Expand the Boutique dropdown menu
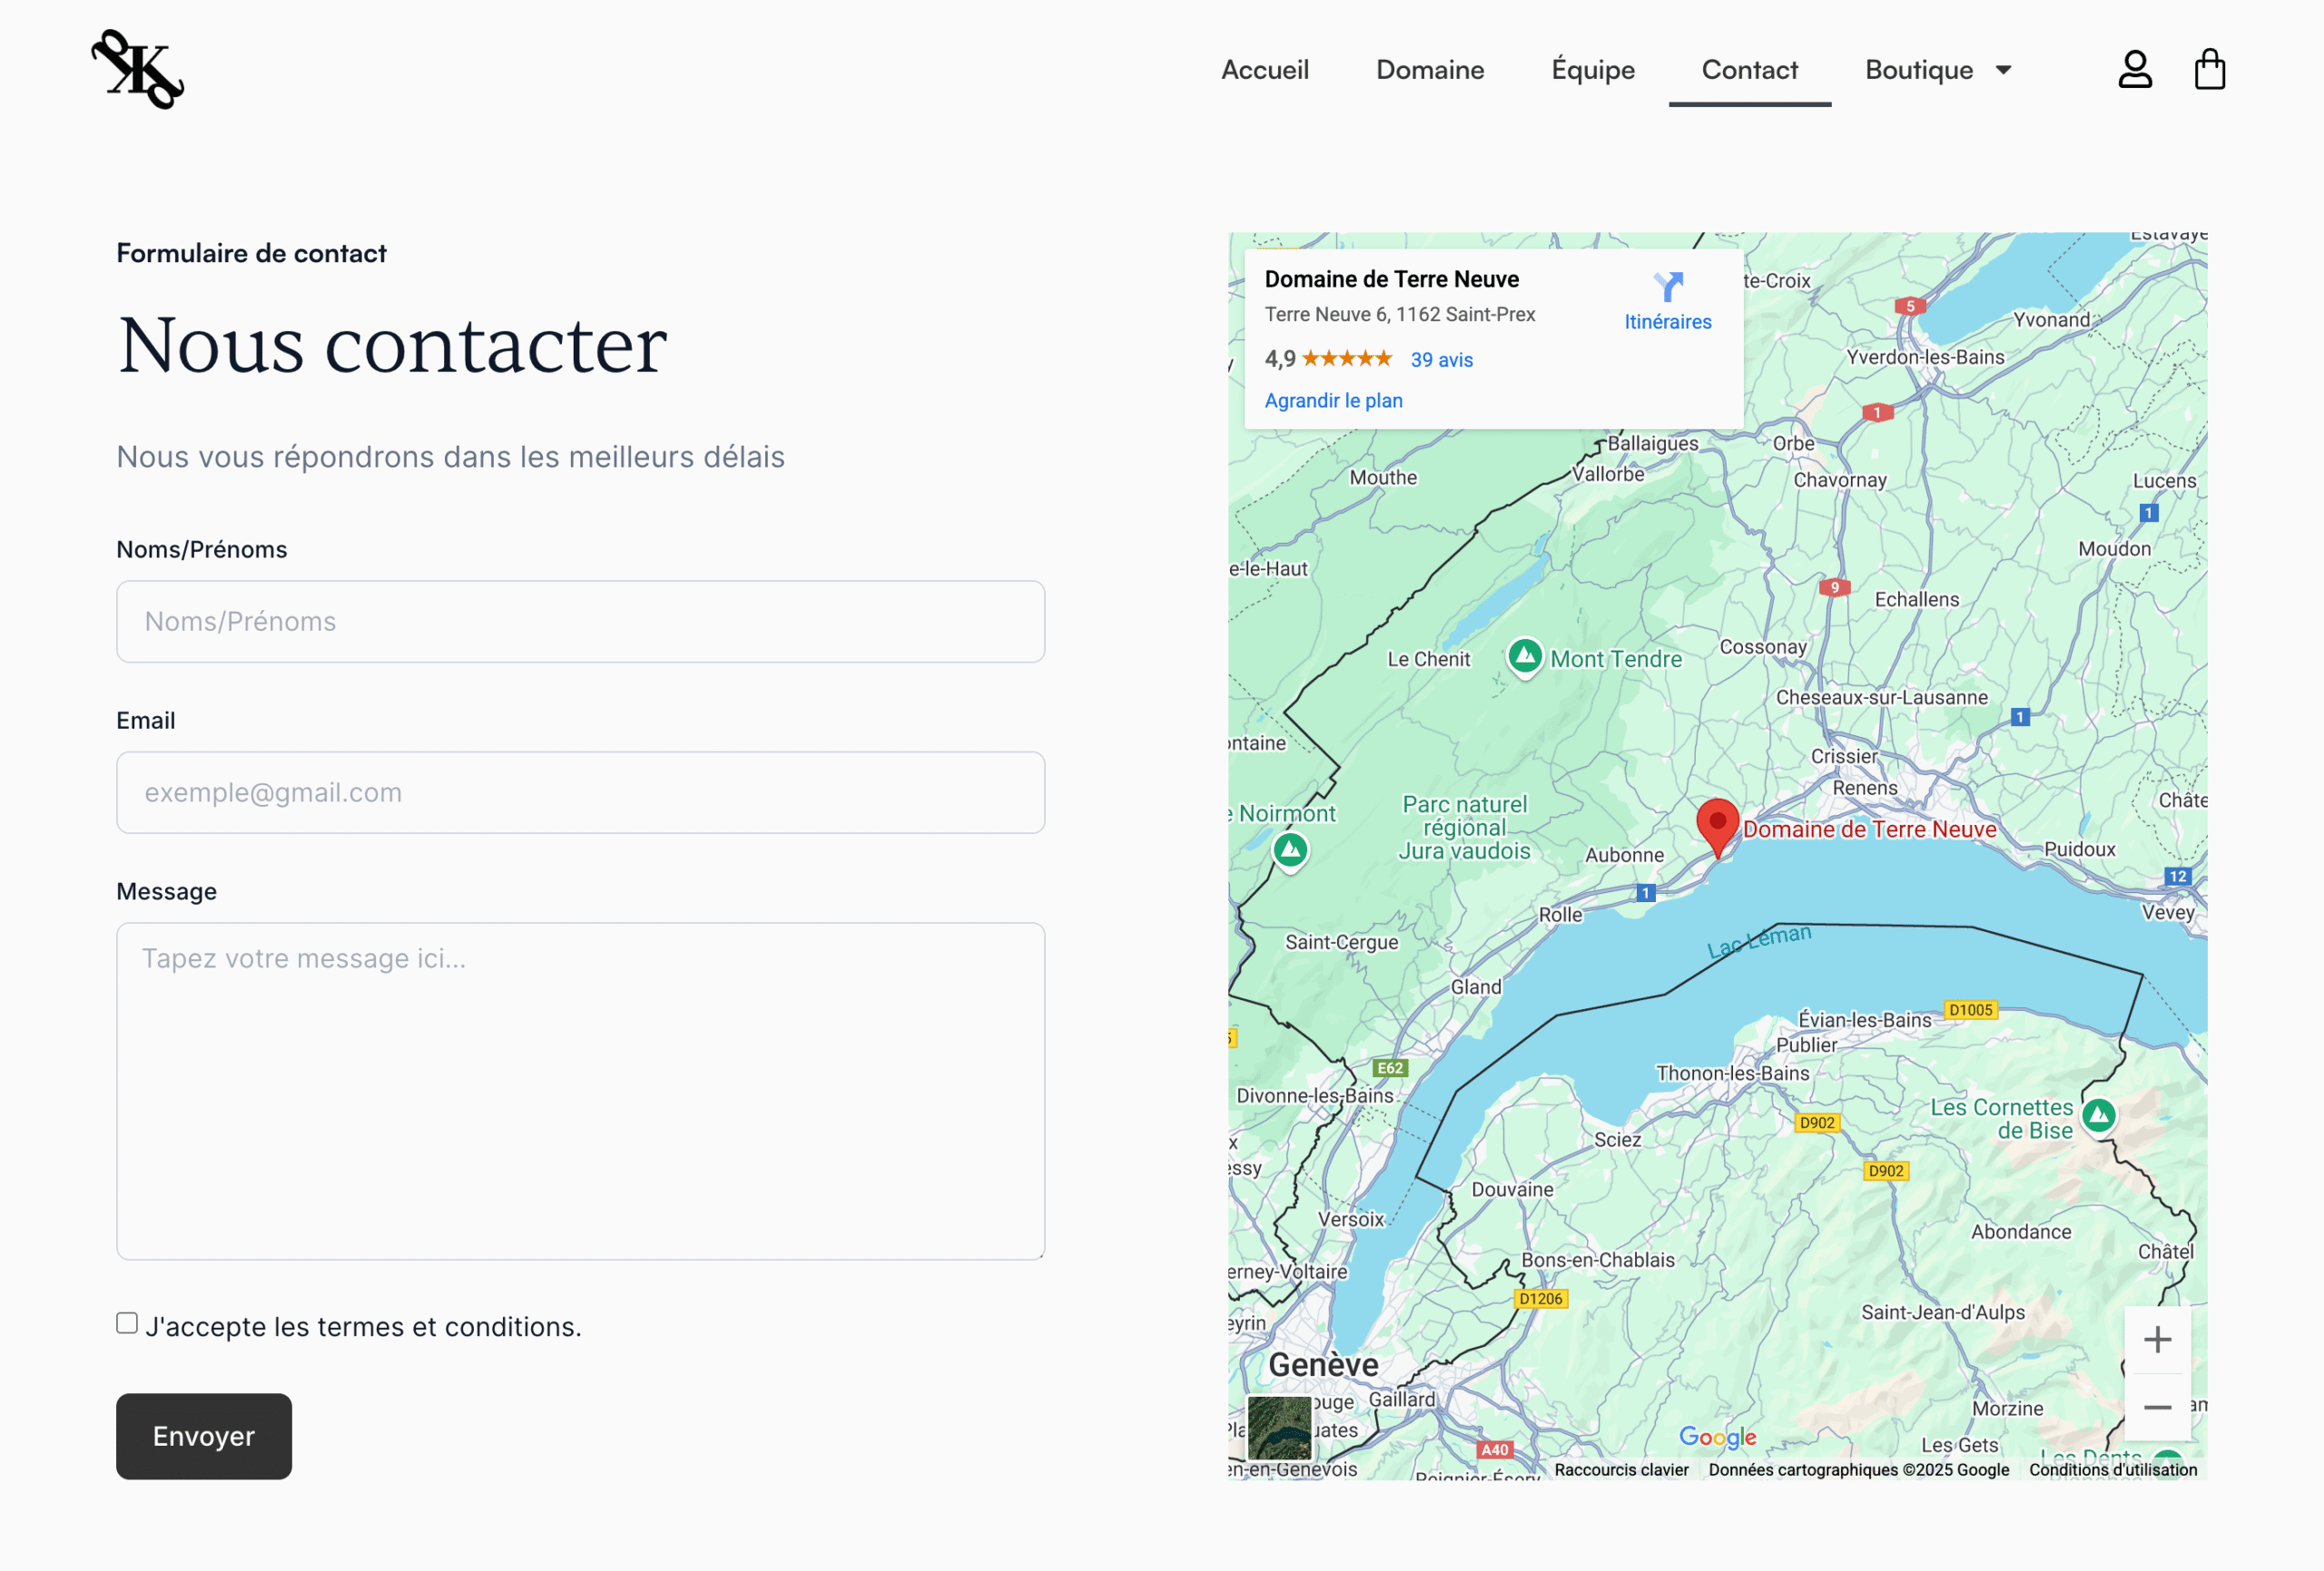Viewport: 2324px width, 1571px height. (x=1938, y=70)
